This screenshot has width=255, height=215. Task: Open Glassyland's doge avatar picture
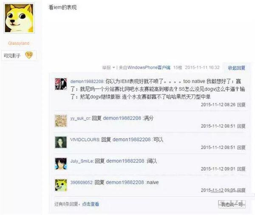pyautogui.click(x=19, y=18)
